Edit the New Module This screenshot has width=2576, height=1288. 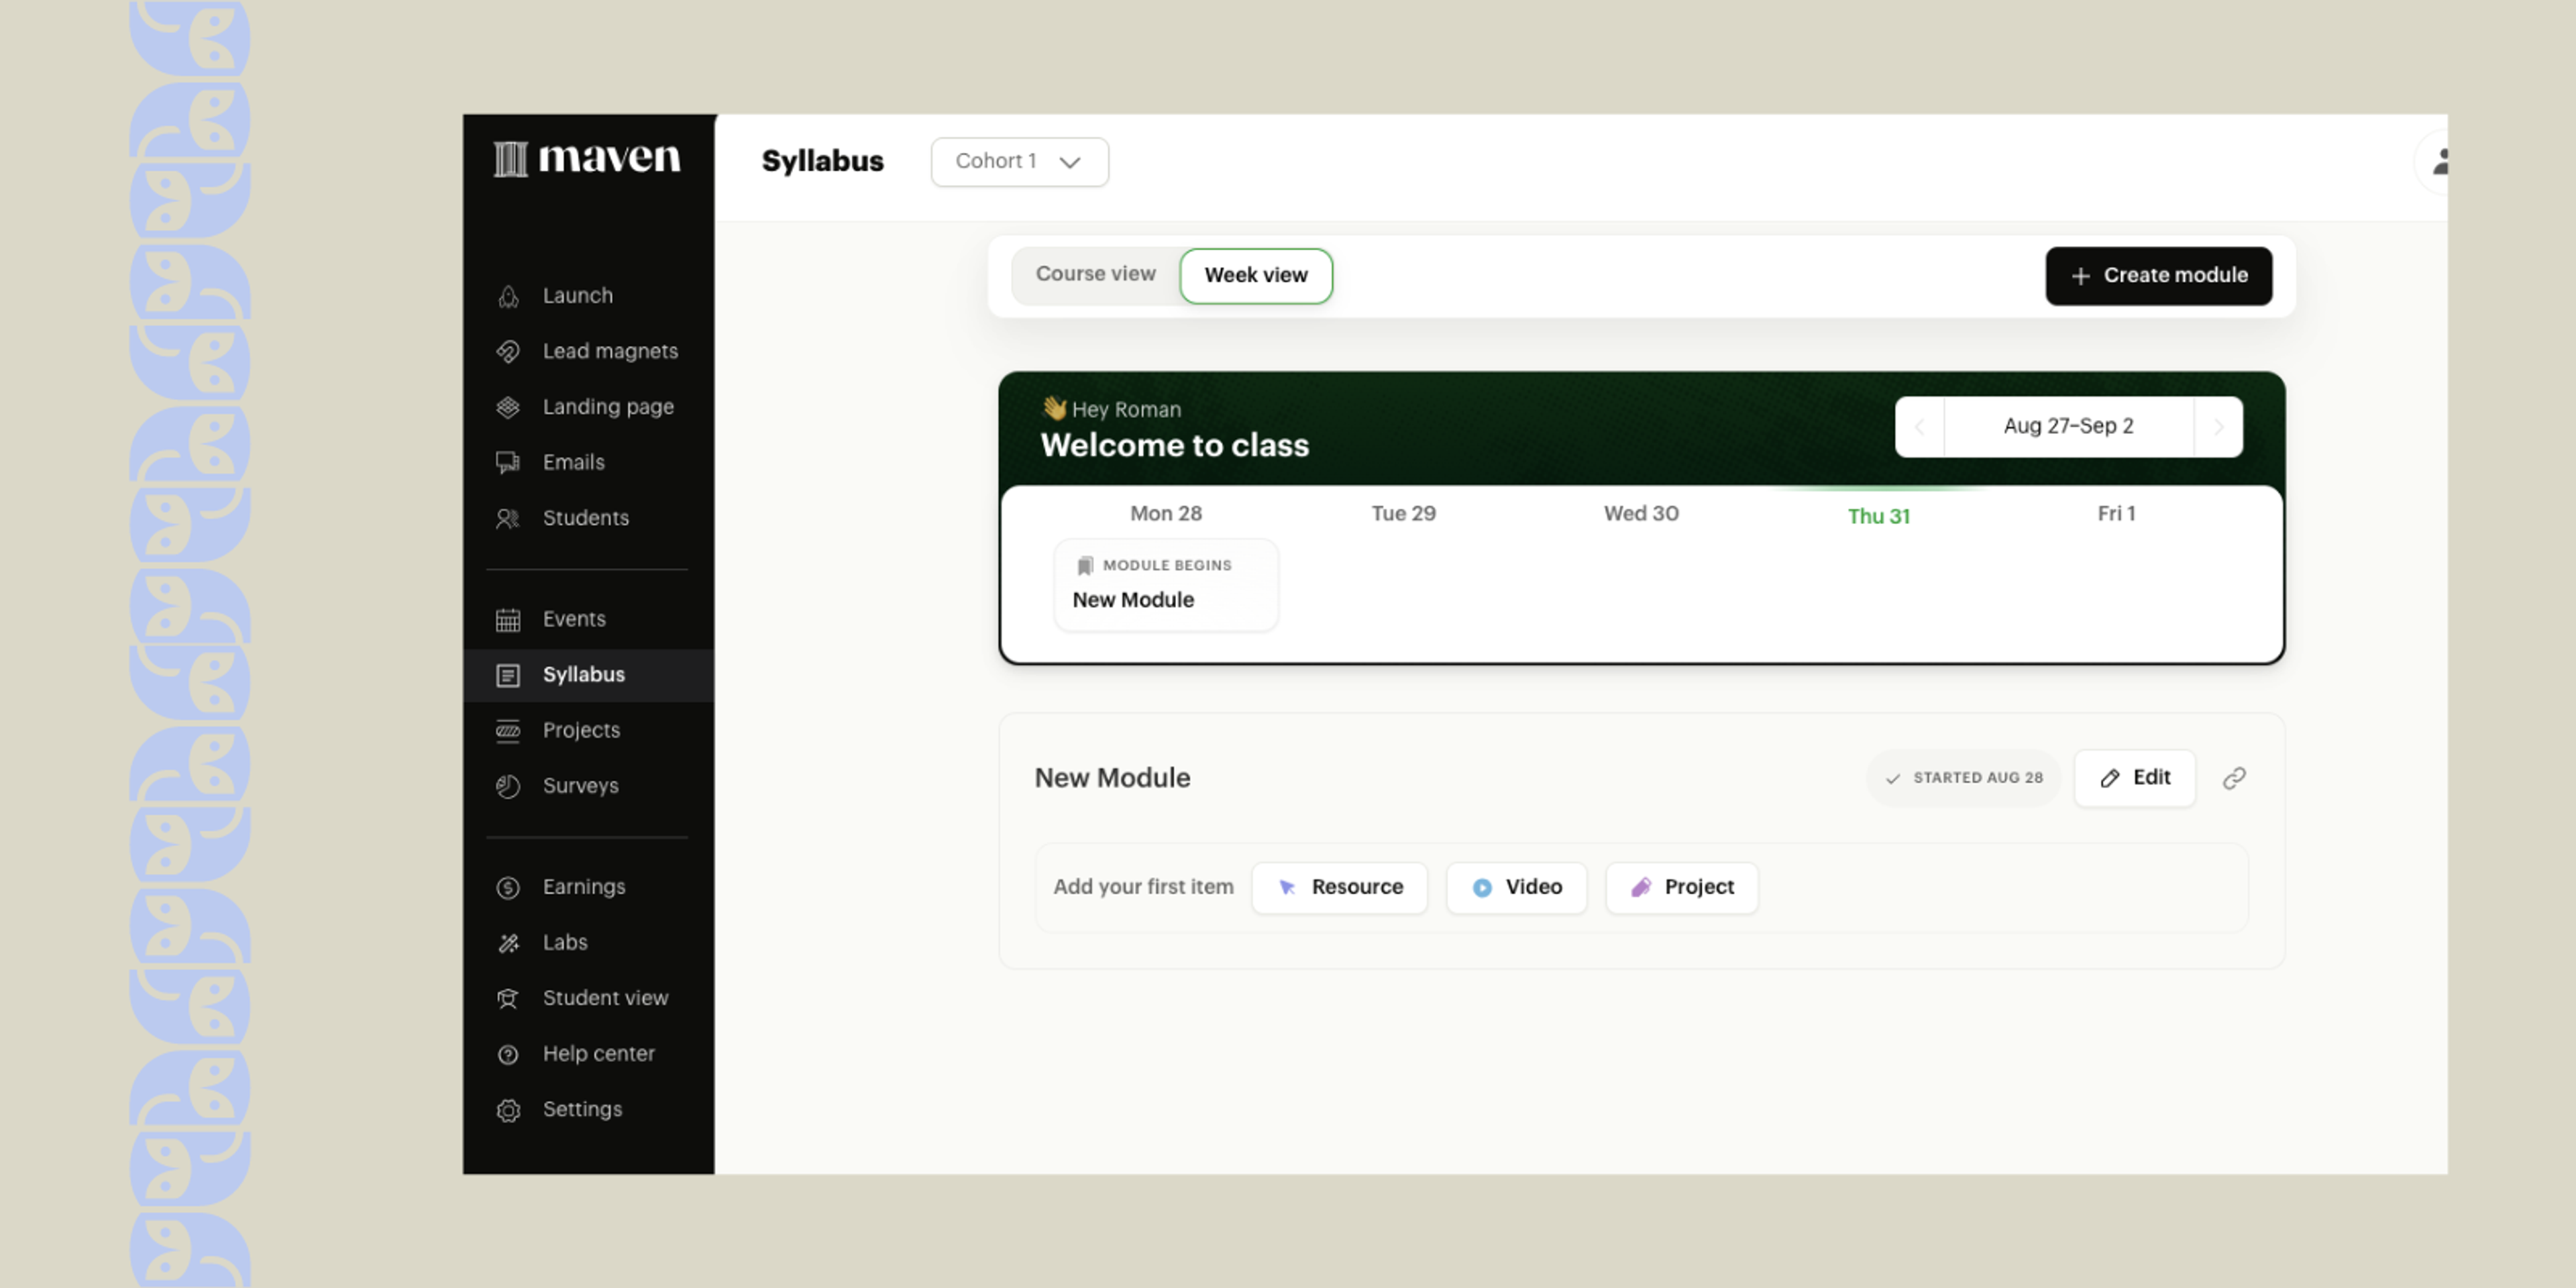click(2134, 779)
